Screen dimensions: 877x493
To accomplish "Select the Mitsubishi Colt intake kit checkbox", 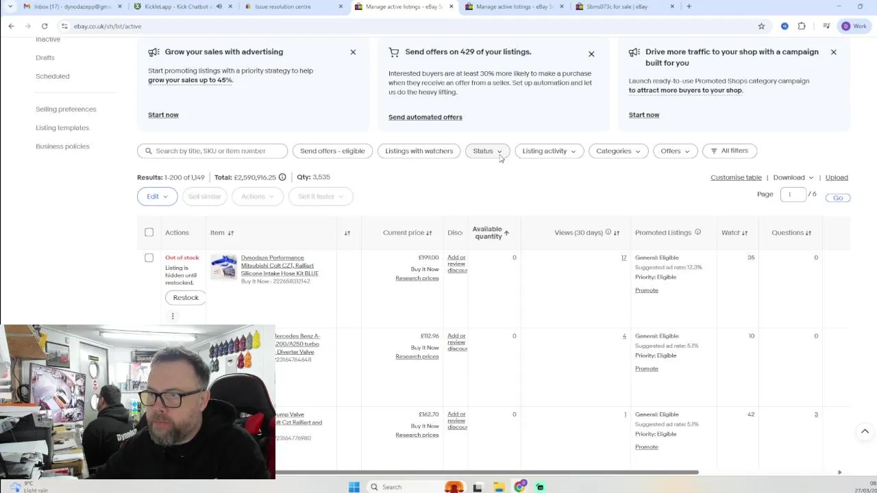I will point(149,257).
